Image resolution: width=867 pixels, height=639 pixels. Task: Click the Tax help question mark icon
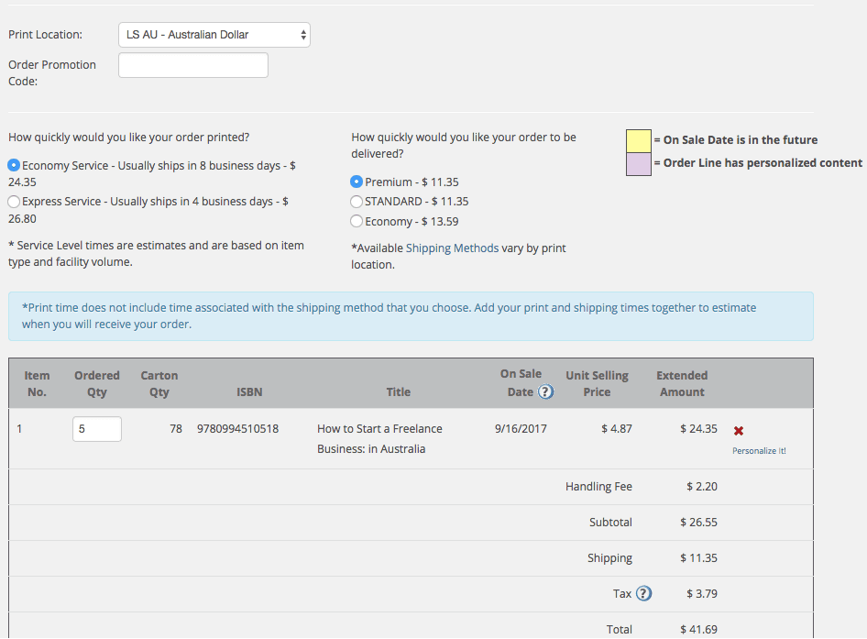click(x=643, y=593)
